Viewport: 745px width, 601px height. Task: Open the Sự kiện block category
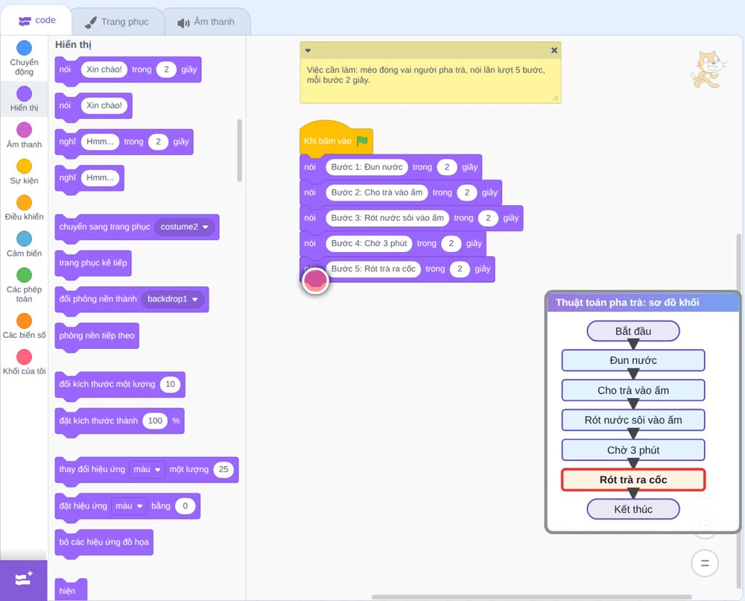(x=25, y=172)
